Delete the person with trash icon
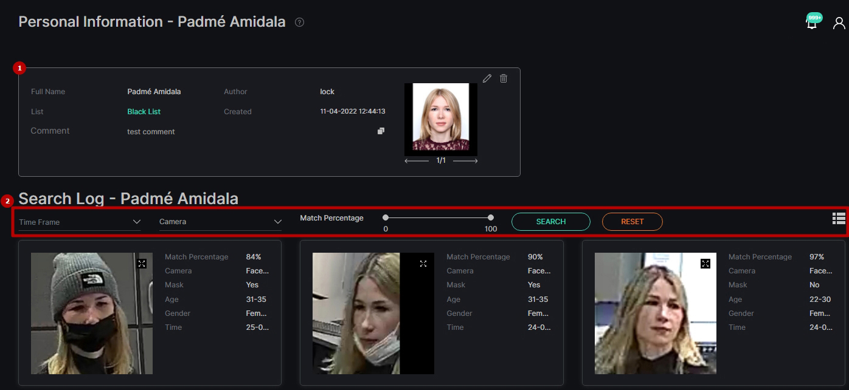Viewport: 849px width, 390px height. 504,78
